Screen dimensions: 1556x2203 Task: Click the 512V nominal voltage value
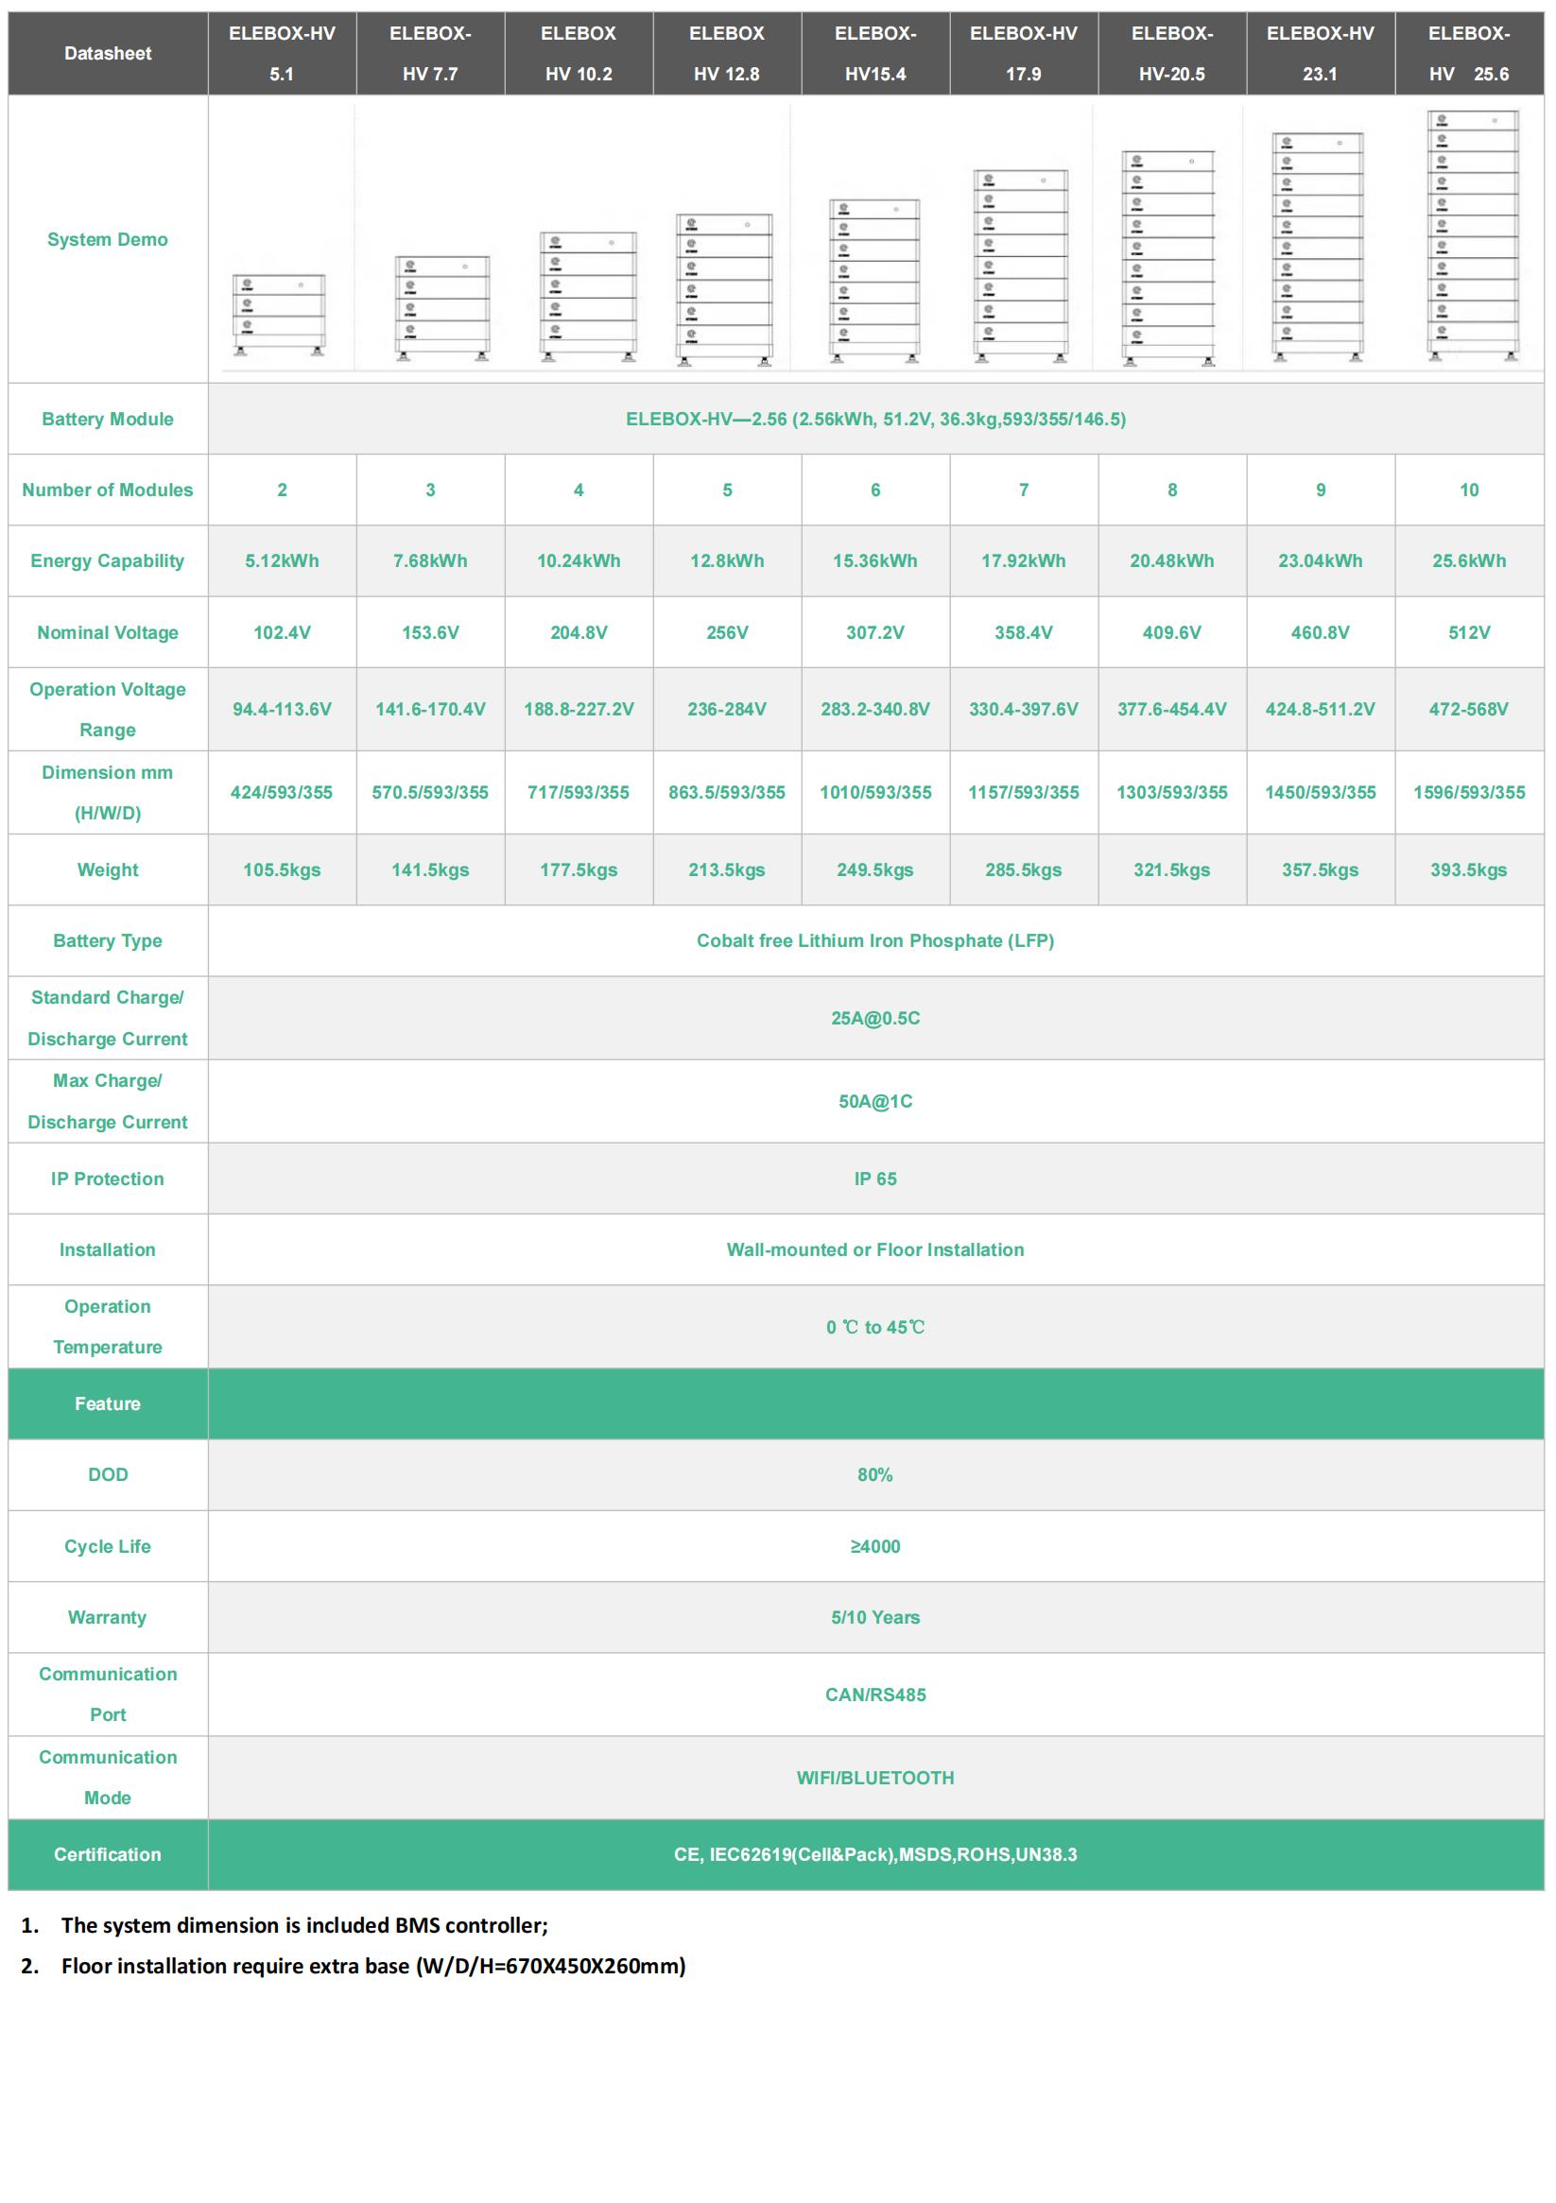(1468, 632)
